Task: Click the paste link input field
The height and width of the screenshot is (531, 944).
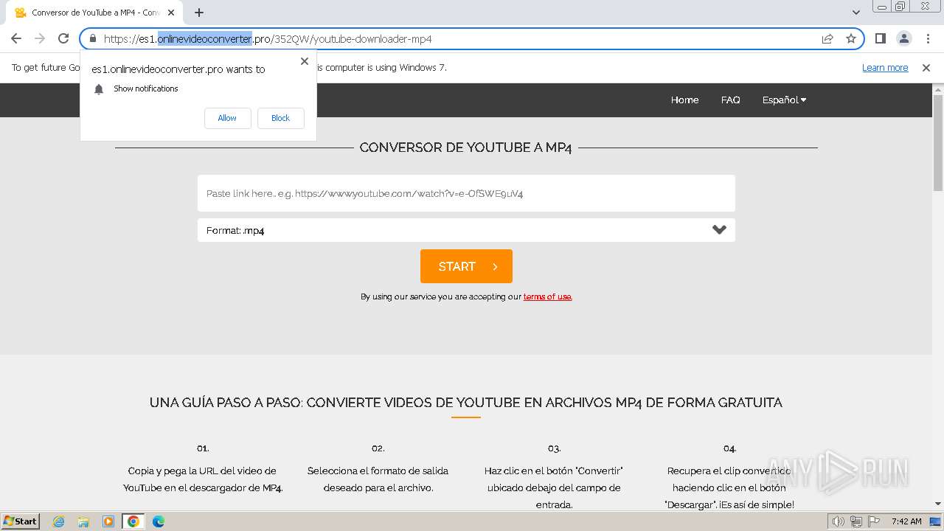Action: point(466,193)
